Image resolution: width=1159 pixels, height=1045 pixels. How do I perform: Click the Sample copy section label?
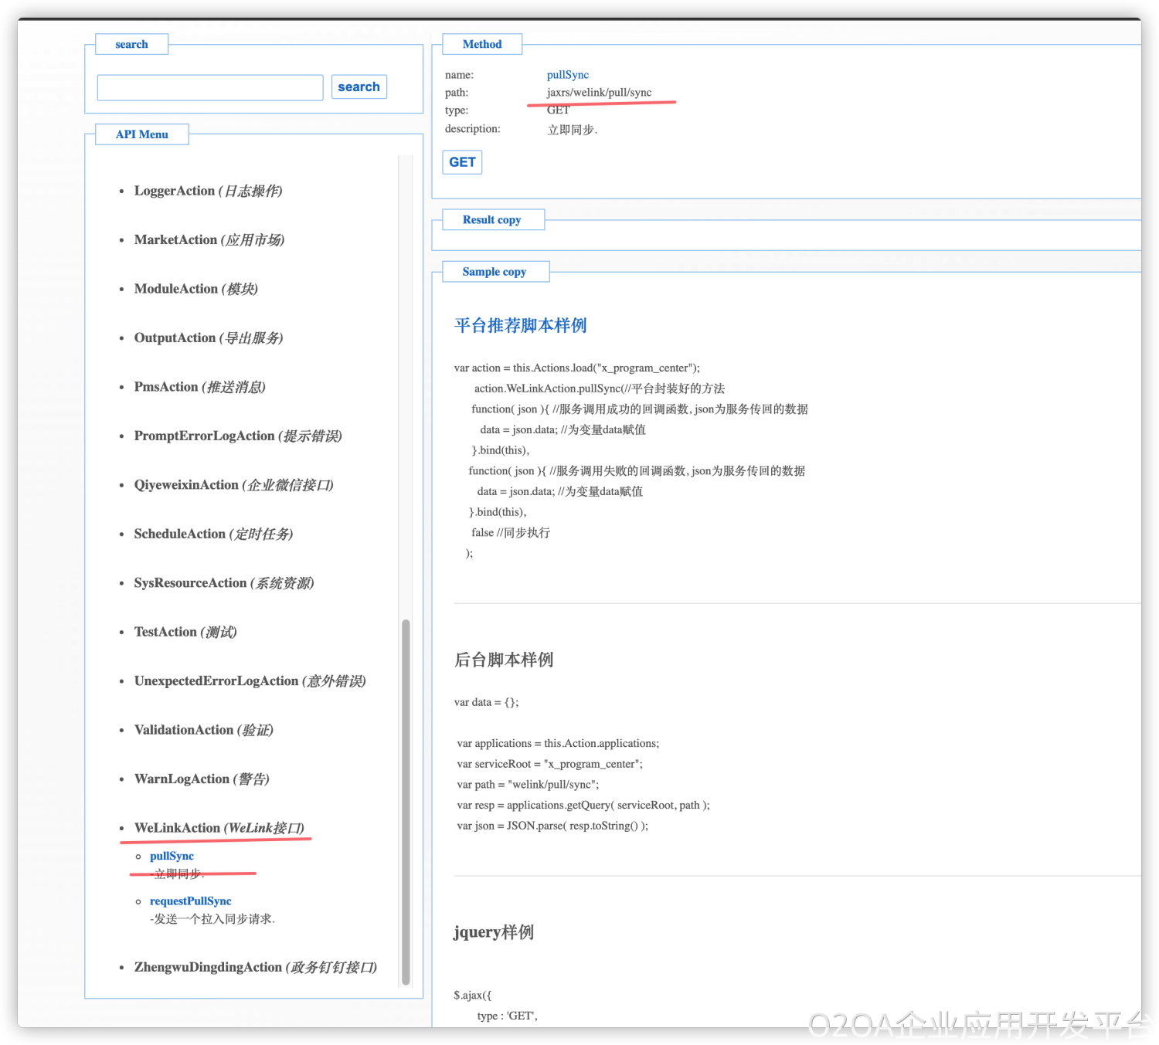click(x=495, y=272)
